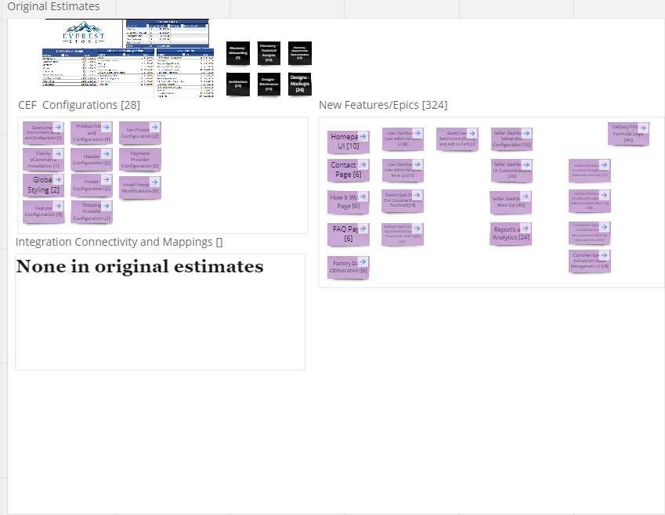The width and height of the screenshot is (665, 515).
Task: Open link arrow on Clarity eCommerce Installation note
Action: (58, 153)
